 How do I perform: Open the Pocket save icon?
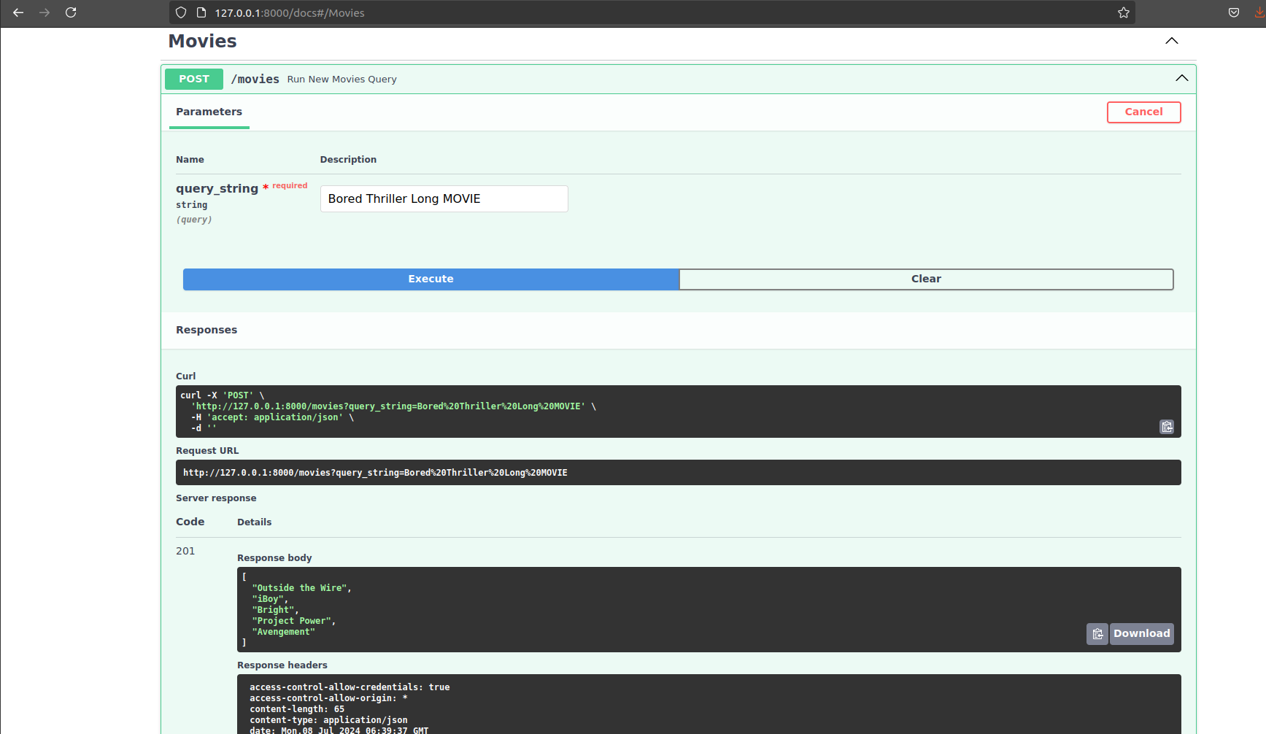1234,12
